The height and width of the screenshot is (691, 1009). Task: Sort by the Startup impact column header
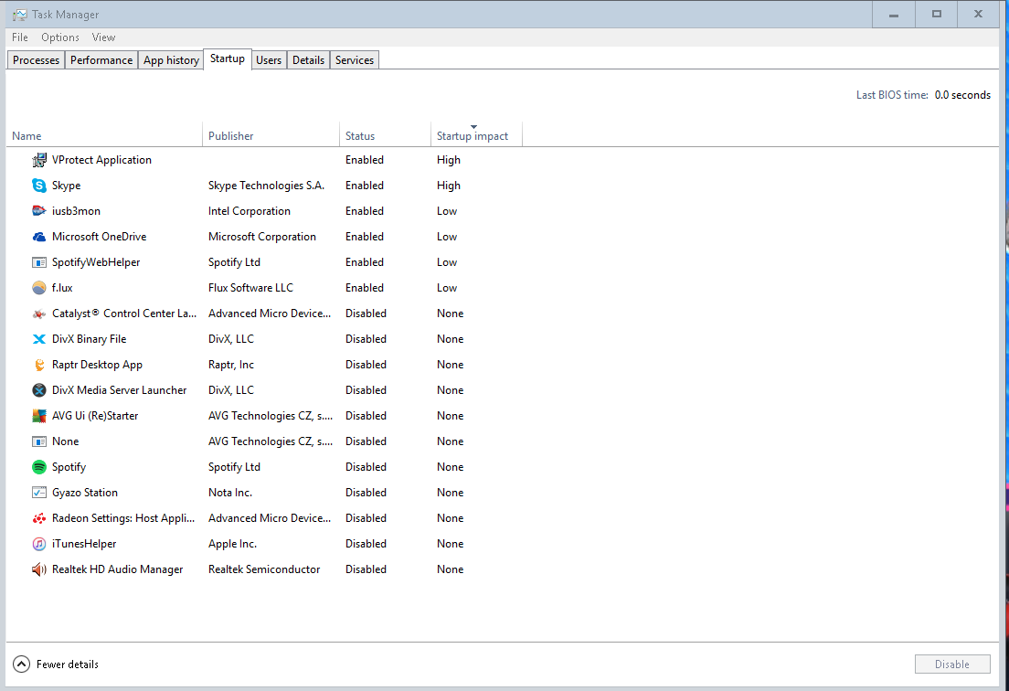[476, 136]
